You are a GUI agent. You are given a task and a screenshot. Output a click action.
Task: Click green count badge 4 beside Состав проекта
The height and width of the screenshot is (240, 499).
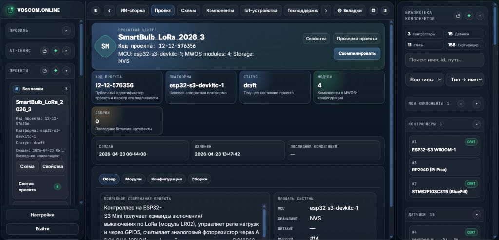click(x=58, y=187)
